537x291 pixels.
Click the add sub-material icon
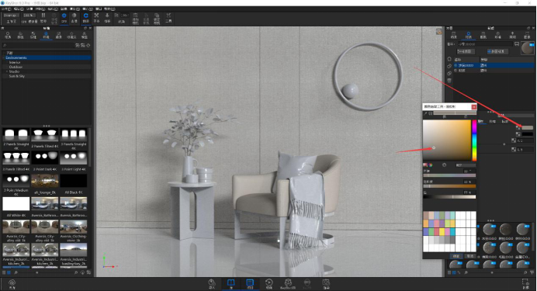click(449, 59)
